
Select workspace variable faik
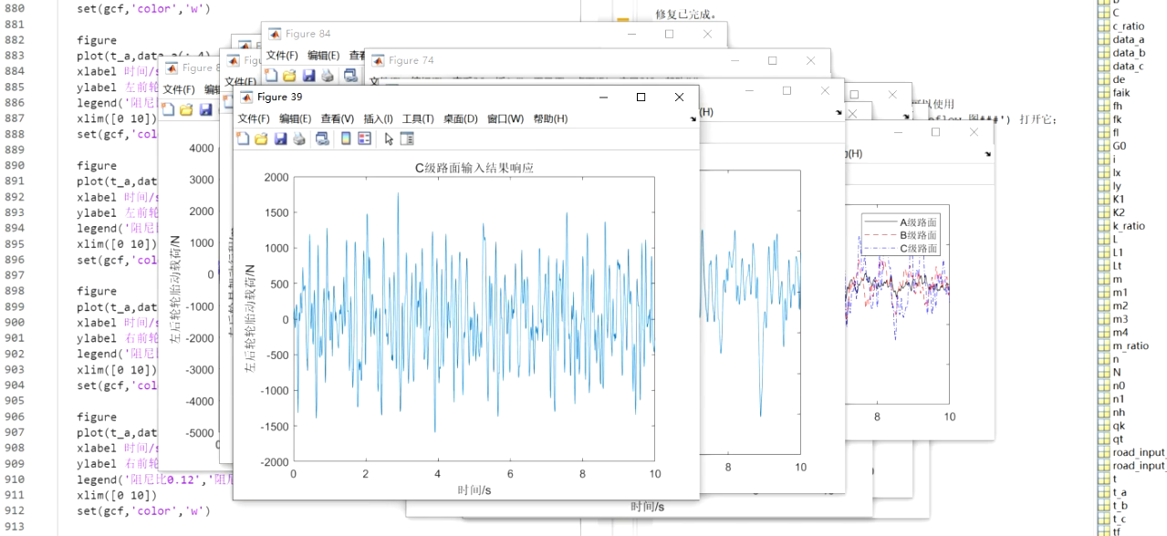click(x=1115, y=93)
